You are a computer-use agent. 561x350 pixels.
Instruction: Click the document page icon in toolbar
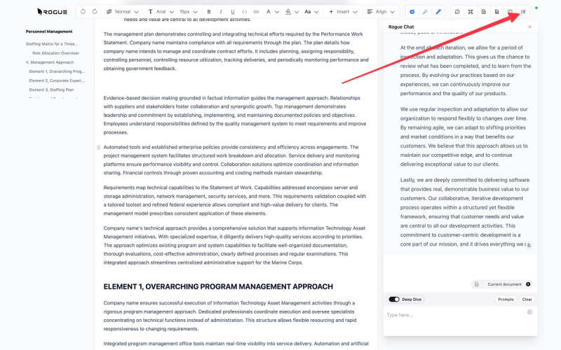(x=484, y=12)
